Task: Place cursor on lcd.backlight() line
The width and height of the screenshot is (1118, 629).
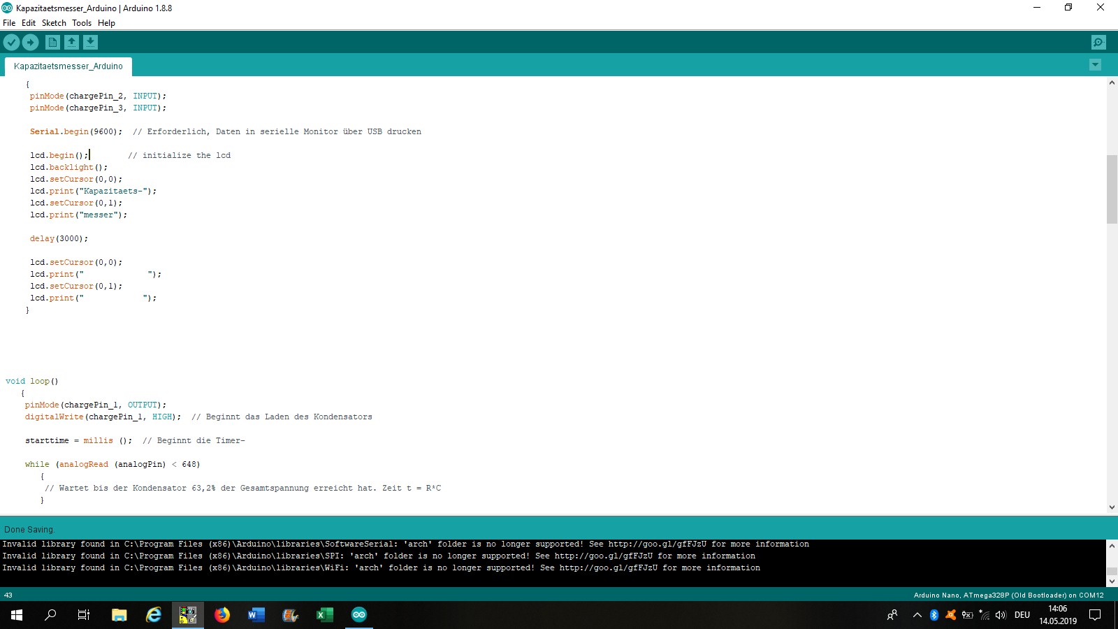Action: 68,167
